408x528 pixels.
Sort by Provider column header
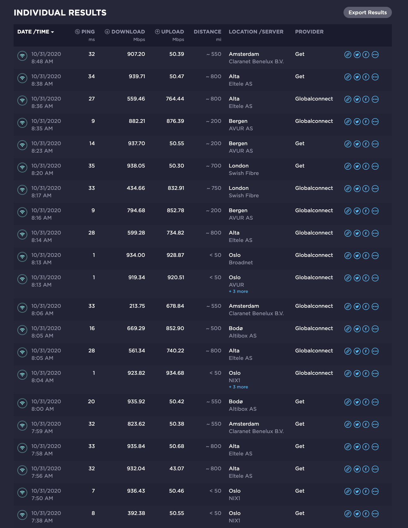click(x=309, y=32)
